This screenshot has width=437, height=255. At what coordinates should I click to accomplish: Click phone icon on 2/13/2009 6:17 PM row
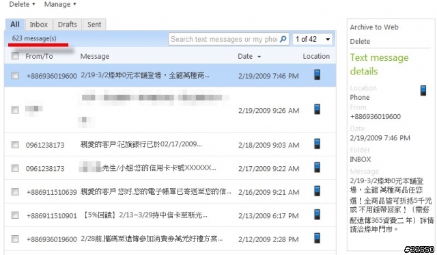317,215
